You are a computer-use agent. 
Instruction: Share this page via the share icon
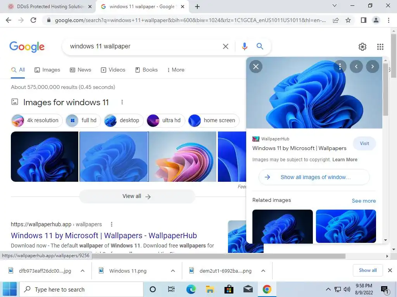tap(336, 20)
